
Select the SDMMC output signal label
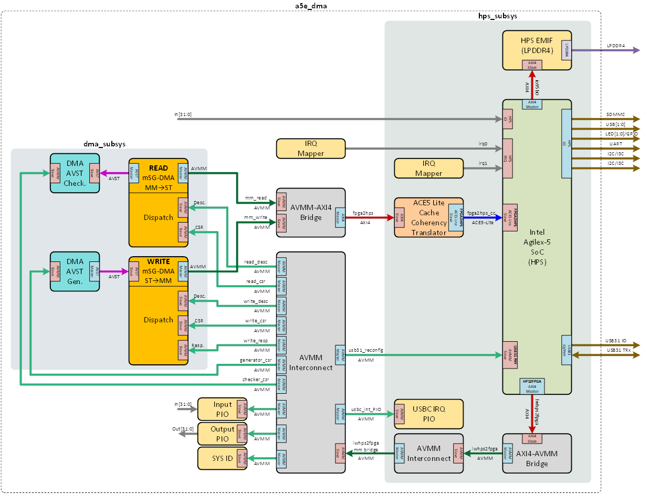click(616, 114)
